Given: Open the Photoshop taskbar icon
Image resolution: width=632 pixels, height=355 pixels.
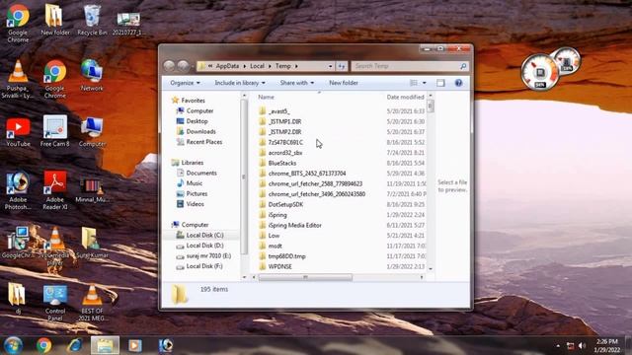Looking at the screenshot, I should click(165, 345).
